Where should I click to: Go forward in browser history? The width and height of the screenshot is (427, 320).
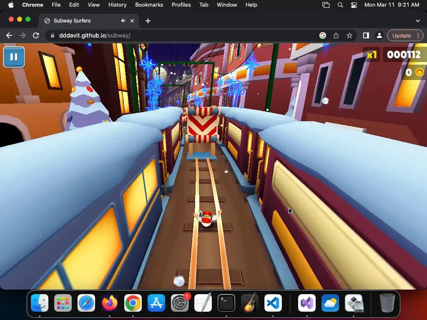coord(23,36)
